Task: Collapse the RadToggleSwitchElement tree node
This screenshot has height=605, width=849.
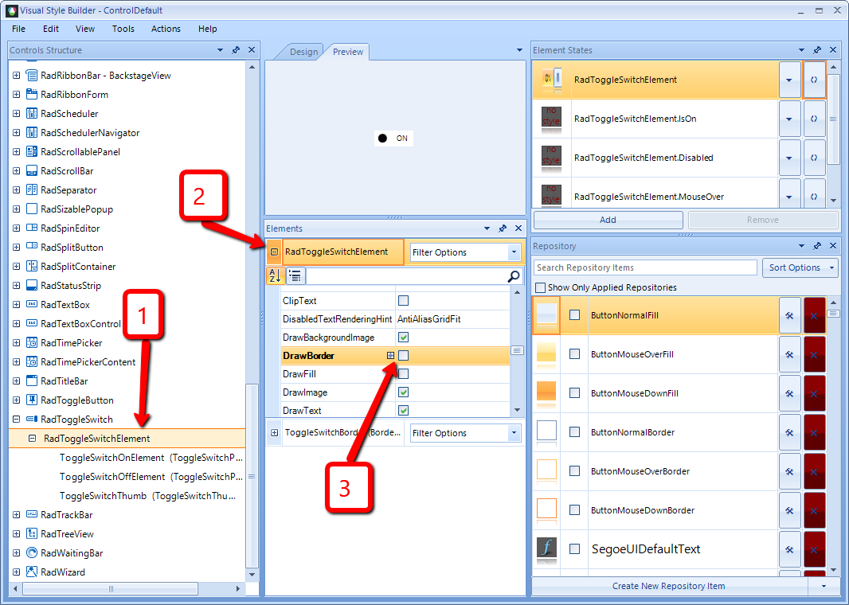Action: pos(33,439)
